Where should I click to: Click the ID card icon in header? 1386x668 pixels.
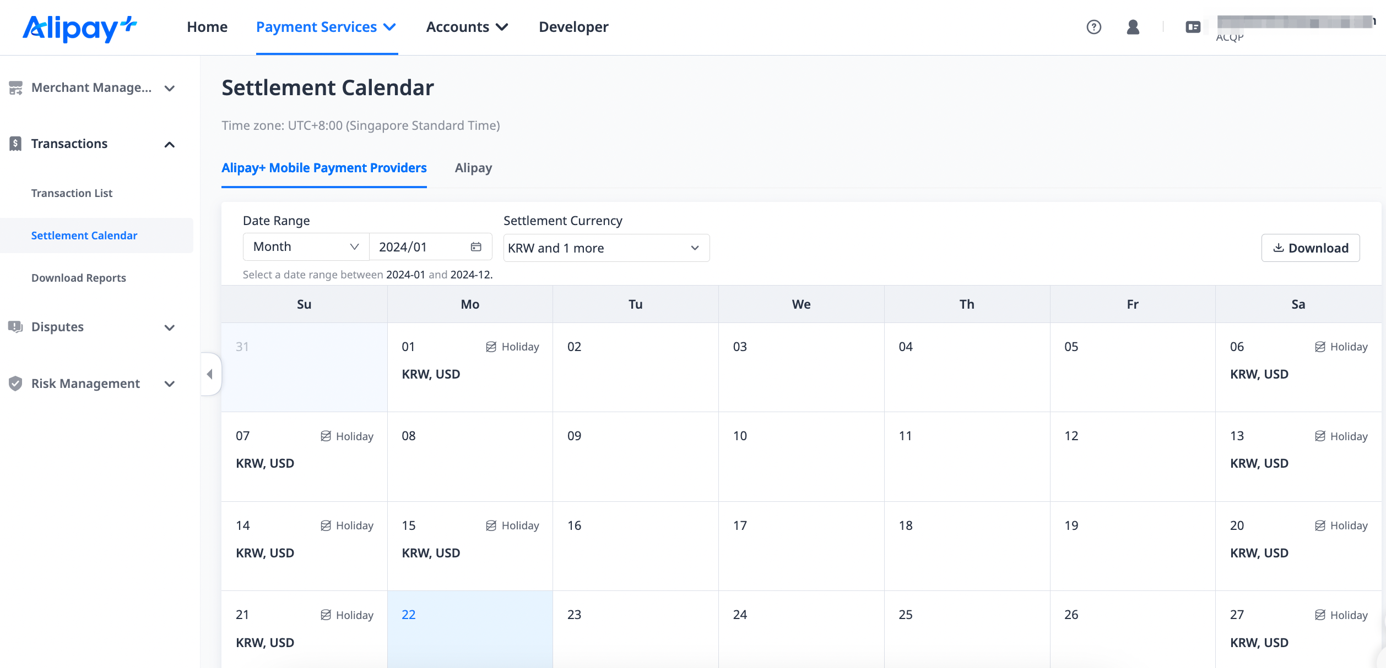1193,27
